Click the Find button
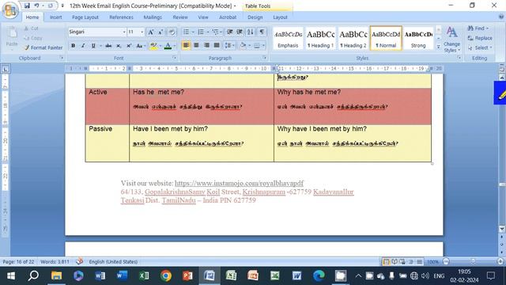Screen dimensions: 506x285 click(478, 28)
